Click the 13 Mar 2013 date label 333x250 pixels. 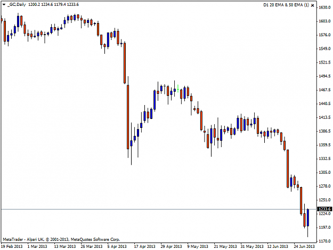pyautogui.click(x=65, y=246)
